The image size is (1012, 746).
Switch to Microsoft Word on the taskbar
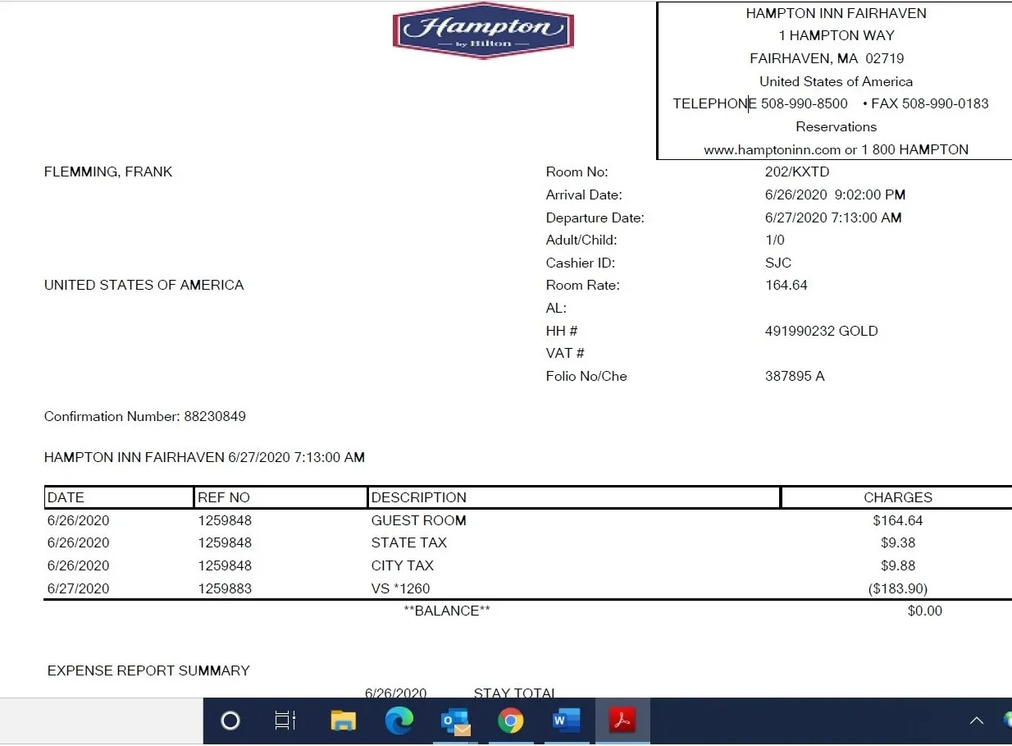tap(566, 721)
